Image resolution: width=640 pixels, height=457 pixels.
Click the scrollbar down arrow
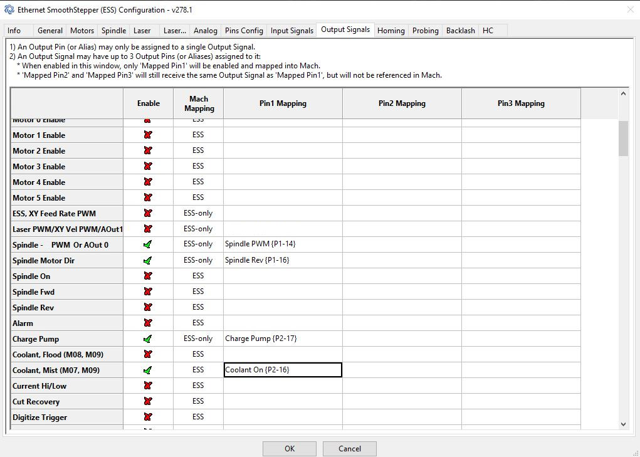tap(623, 424)
